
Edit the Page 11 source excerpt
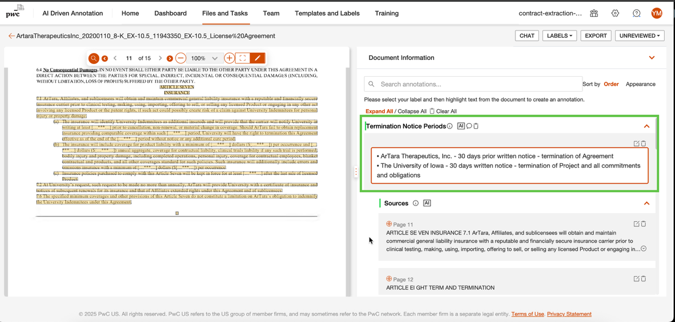[x=636, y=224]
